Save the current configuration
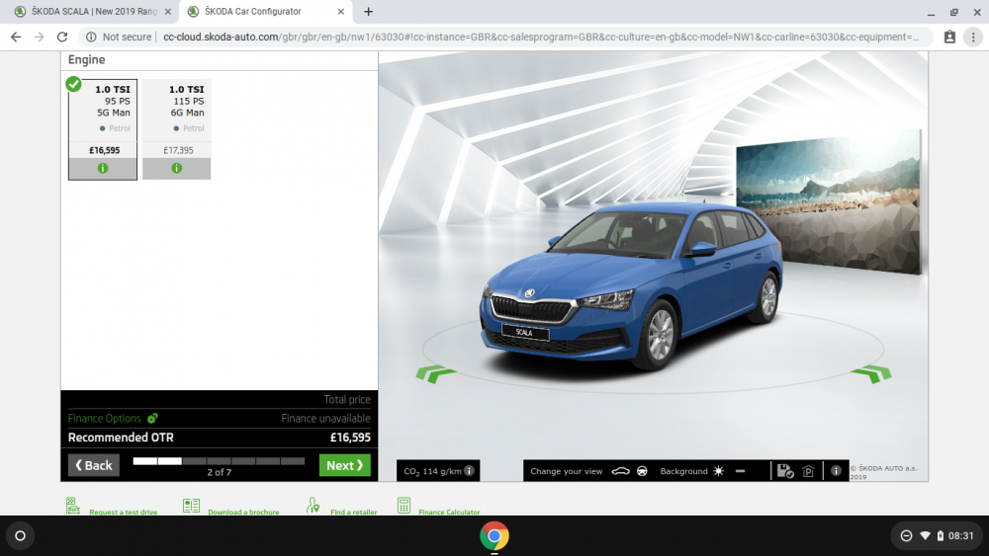 (x=784, y=471)
